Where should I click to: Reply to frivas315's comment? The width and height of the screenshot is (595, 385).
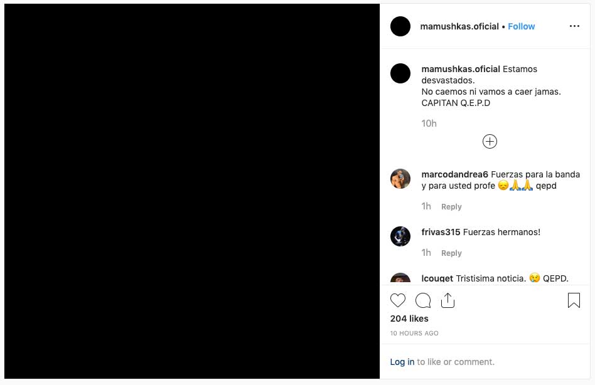coord(451,253)
